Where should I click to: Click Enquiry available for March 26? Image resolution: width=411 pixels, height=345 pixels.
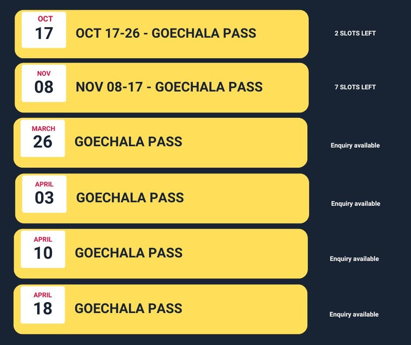(x=355, y=145)
